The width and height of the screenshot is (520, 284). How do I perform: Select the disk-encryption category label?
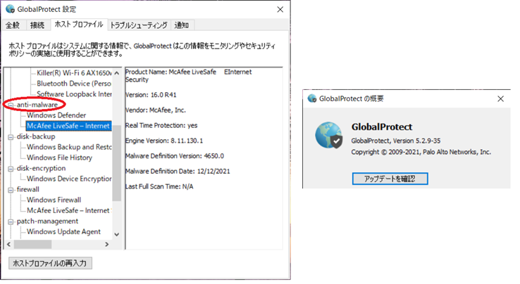tap(41, 168)
